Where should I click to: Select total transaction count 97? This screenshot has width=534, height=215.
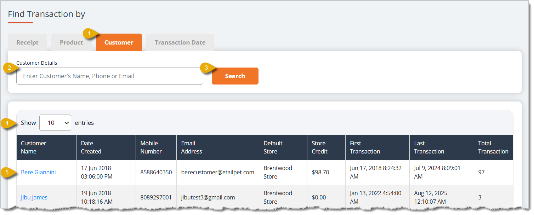[481, 173]
